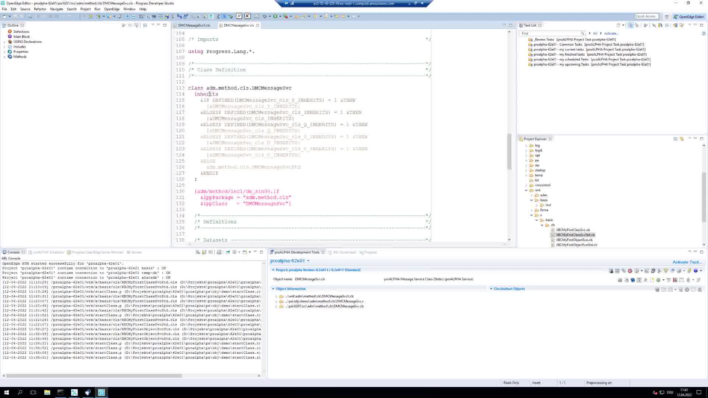Select 'my current tasks' entry in Task List
This screenshot has height=398, width=708.
click(x=589, y=49)
